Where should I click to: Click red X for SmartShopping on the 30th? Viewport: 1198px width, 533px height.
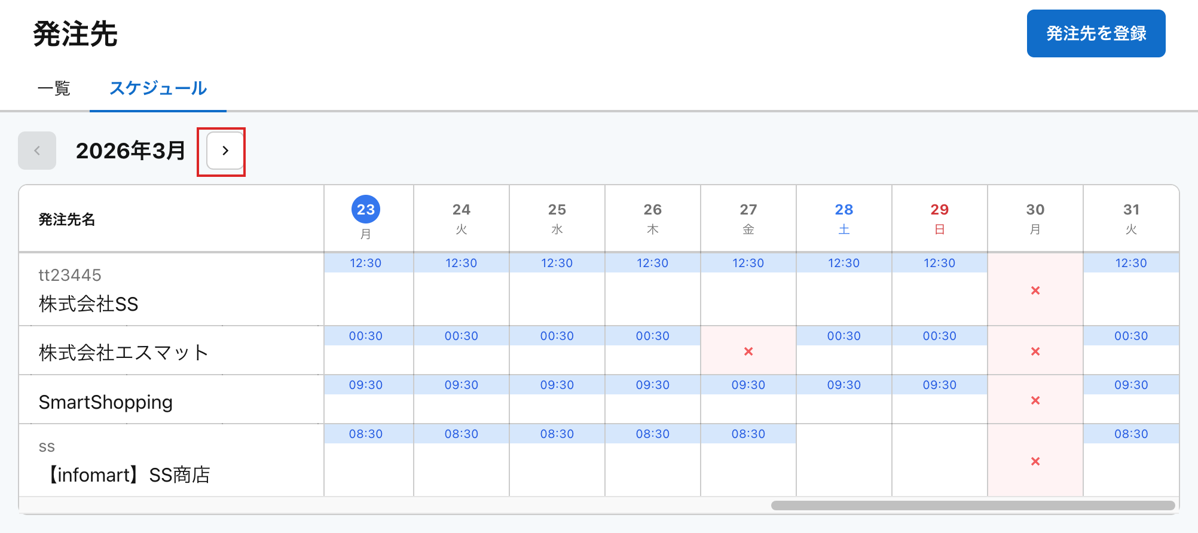coord(1035,400)
